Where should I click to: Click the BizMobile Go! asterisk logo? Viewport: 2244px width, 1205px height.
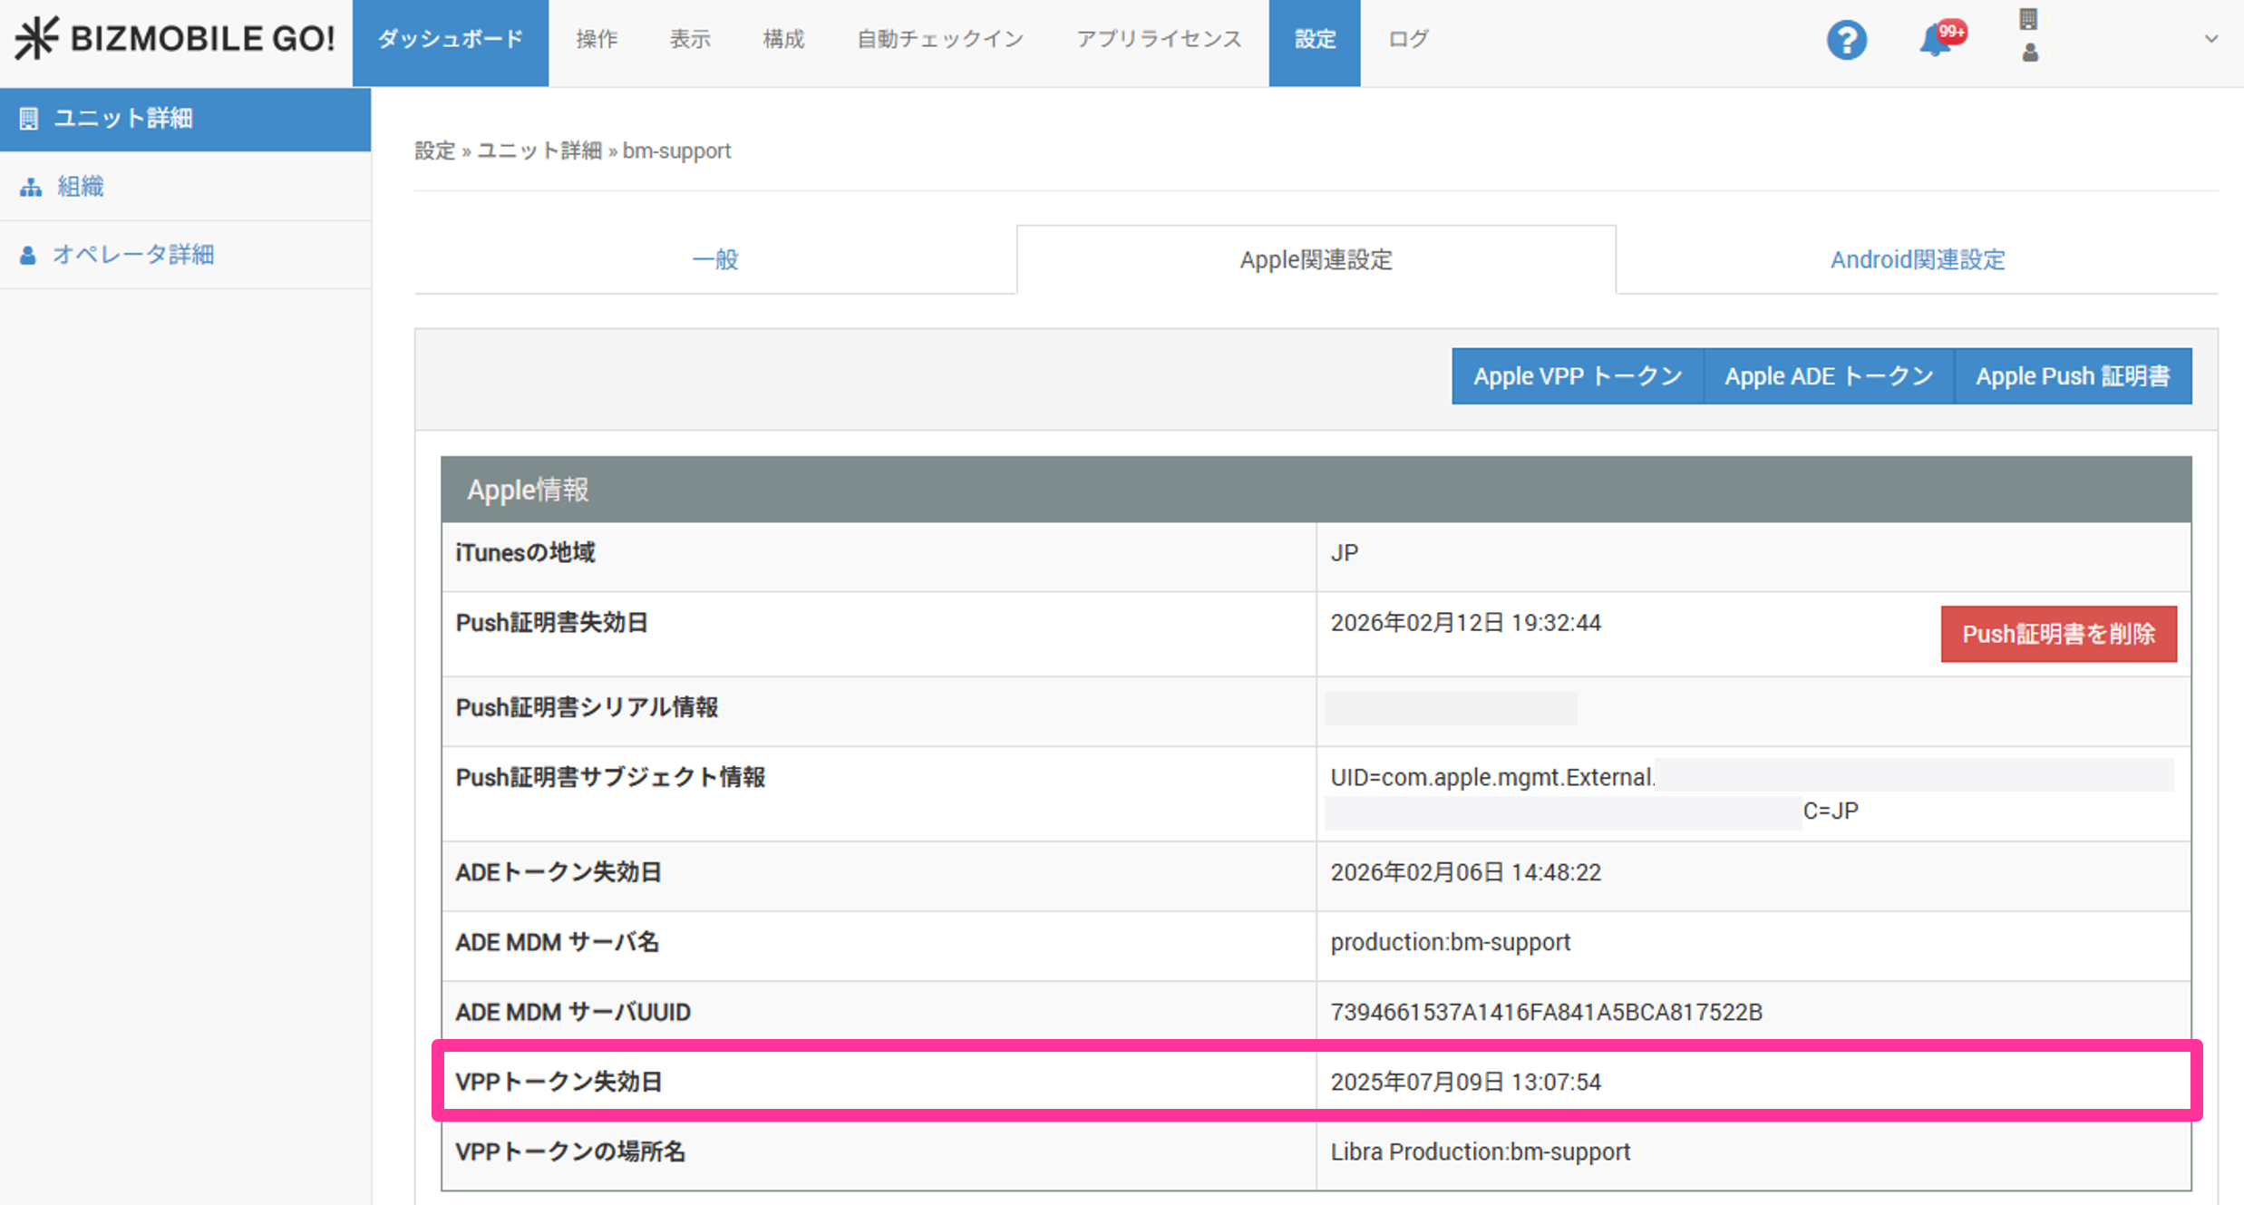(36, 38)
